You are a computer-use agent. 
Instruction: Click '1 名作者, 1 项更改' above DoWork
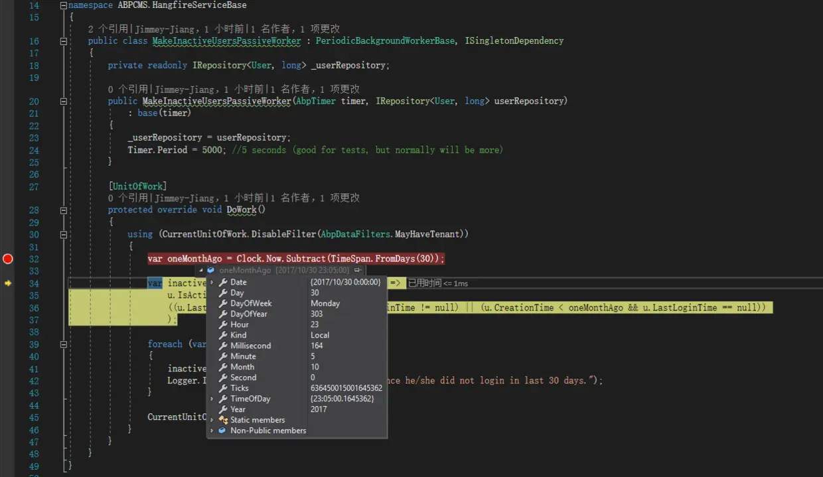pos(315,198)
